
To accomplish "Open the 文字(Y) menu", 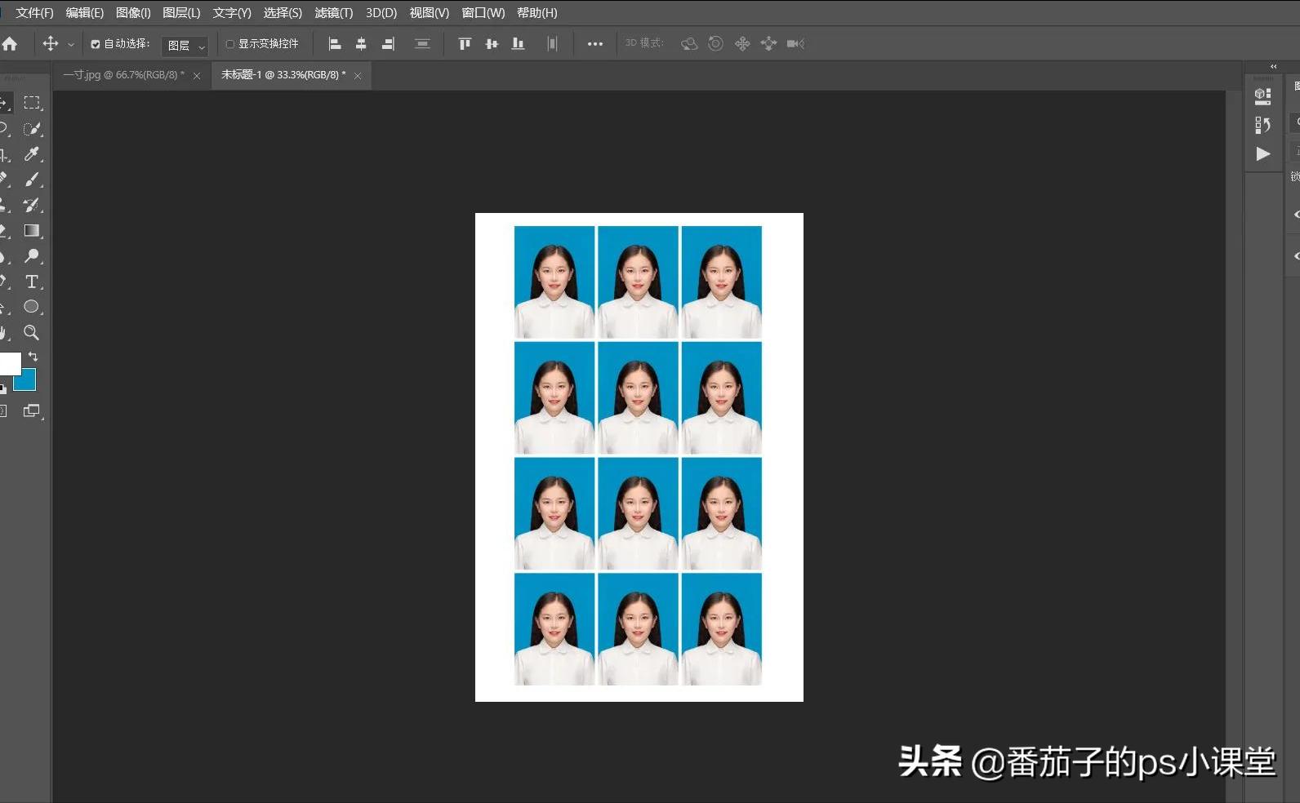I will (232, 13).
